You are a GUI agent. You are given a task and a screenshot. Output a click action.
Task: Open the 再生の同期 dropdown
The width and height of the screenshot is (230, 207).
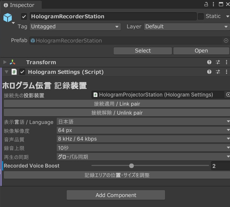(143, 157)
